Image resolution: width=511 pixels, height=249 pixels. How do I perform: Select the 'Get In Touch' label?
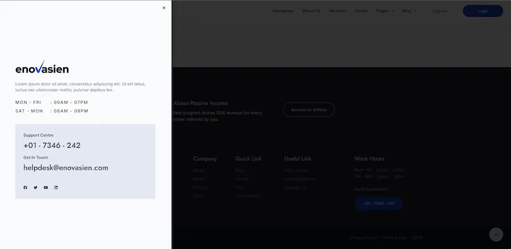36,157
